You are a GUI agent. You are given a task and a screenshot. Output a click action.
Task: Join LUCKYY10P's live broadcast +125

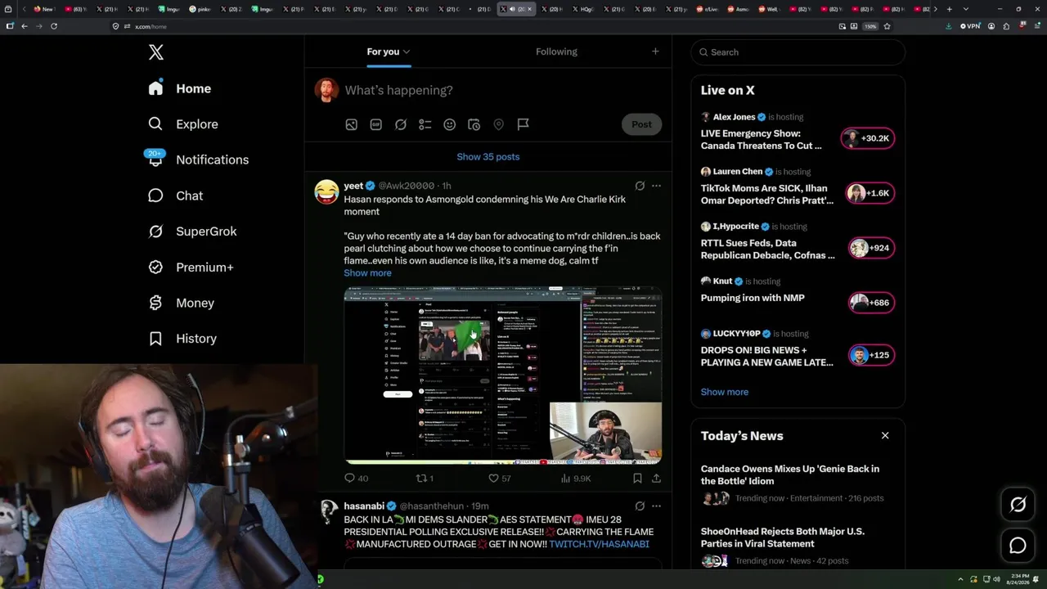coord(871,355)
